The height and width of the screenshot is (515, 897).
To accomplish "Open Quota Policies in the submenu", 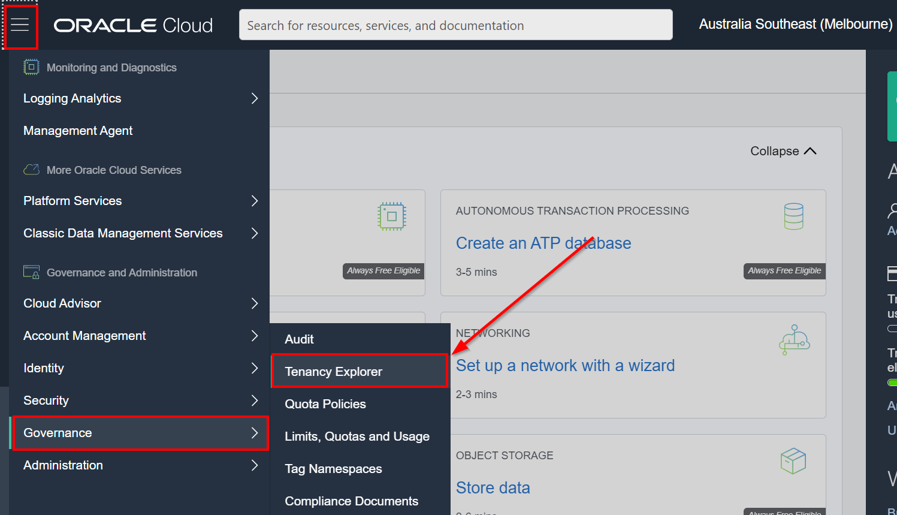I will point(325,404).
